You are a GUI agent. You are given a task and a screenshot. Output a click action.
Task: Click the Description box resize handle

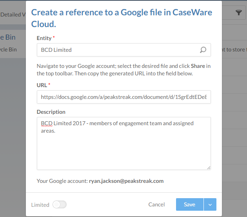209,167
